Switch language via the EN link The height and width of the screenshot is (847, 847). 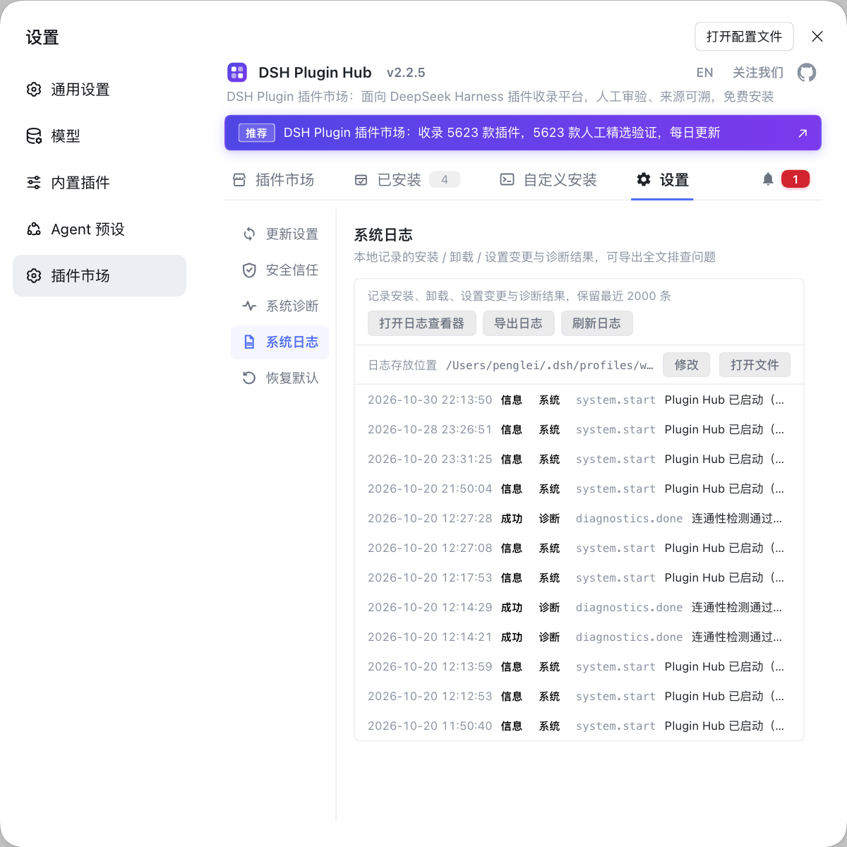pyautogui.click(x=704, y=73)
